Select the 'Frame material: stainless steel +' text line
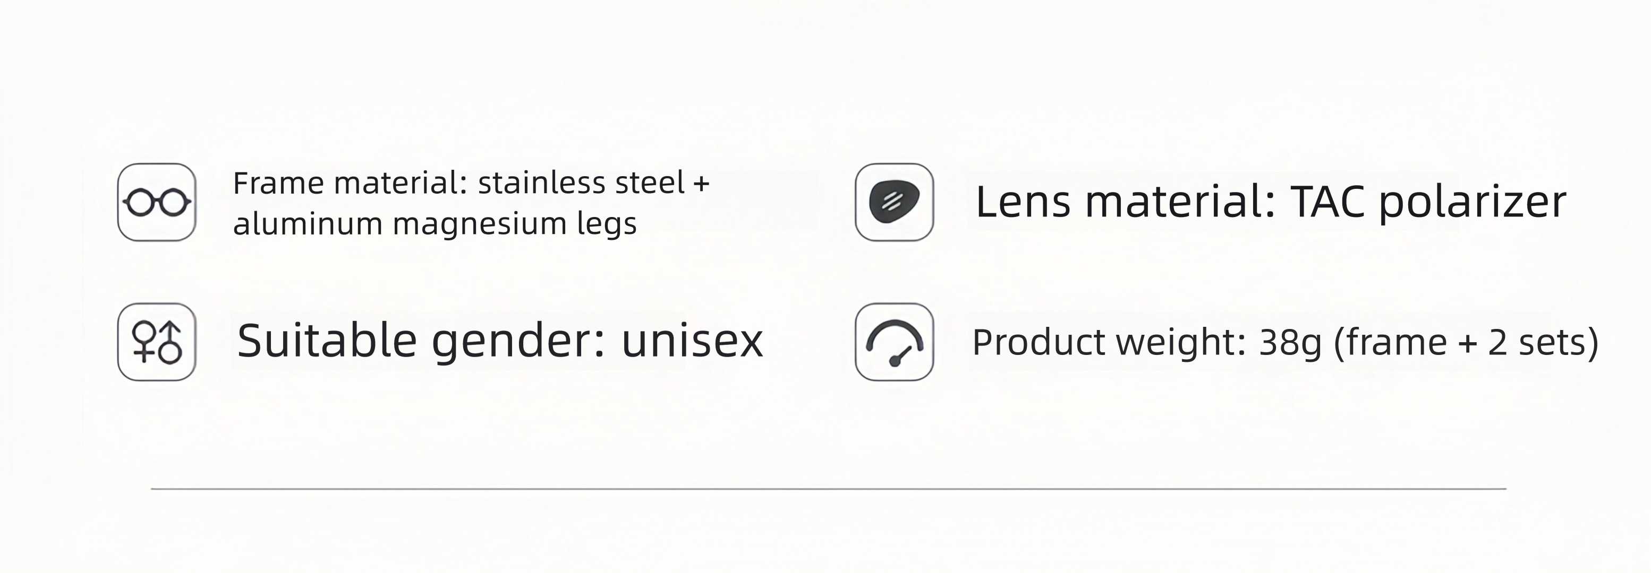The image size is (1651, 573). point(471,183)
